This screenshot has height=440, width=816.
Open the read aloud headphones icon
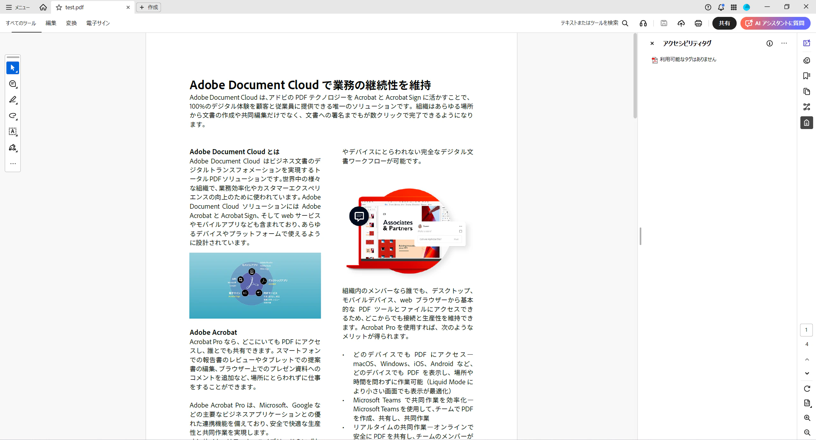tap(643, 23)
